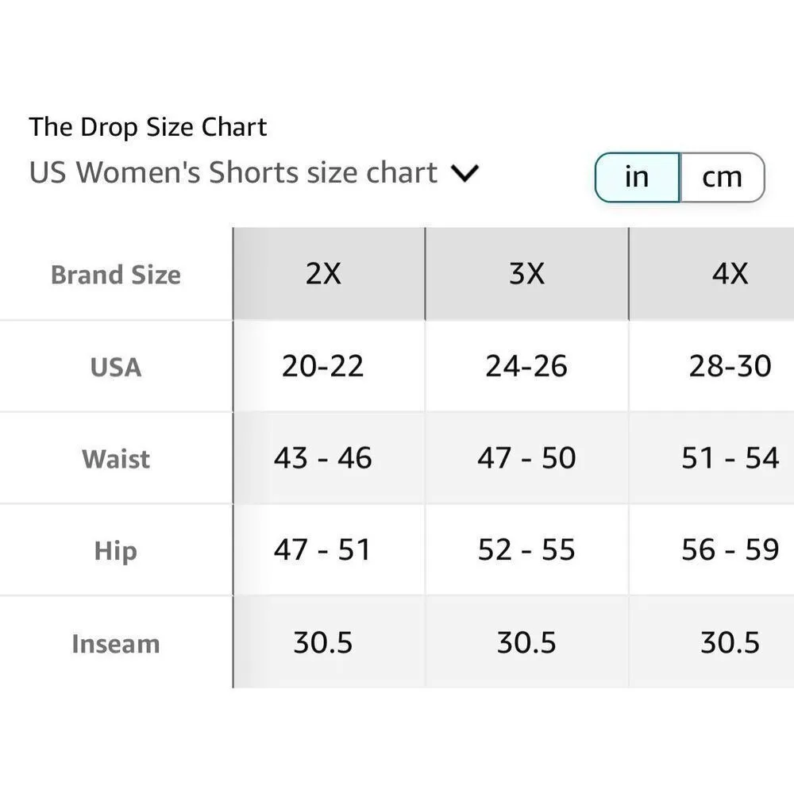The width and height of the screenshot is (794, 794).
Task: Select the 52 - 55 hip range cell
Action: click(526, 550)
